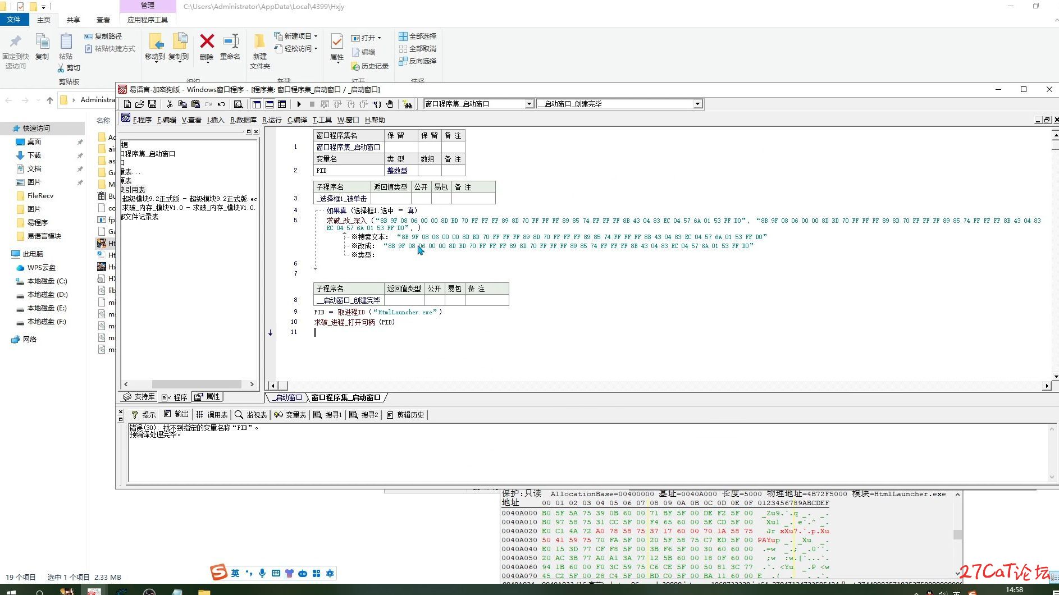Switch to the 变量表 tab
Screen dimensions: 1059x595
coord(290,414)
